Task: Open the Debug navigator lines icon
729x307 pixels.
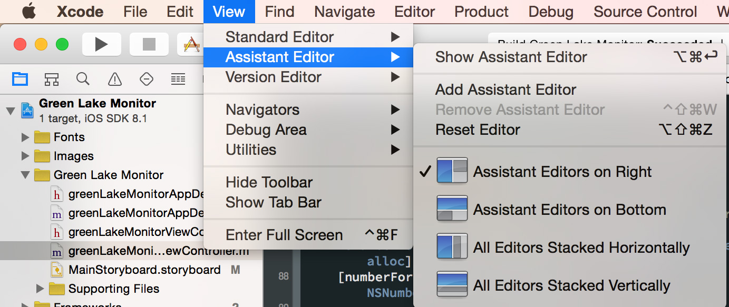Action: [178, 79]
